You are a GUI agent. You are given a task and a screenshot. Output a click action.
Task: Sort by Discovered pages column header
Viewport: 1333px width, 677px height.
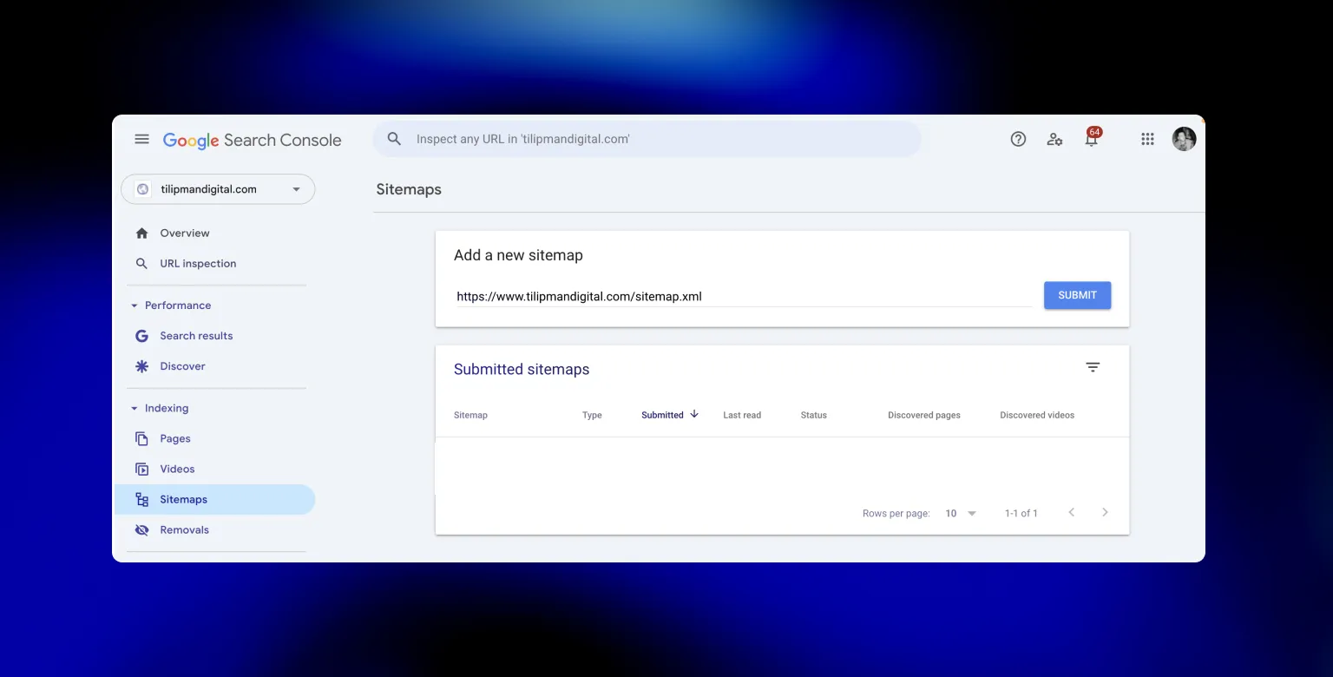[924, 415]
